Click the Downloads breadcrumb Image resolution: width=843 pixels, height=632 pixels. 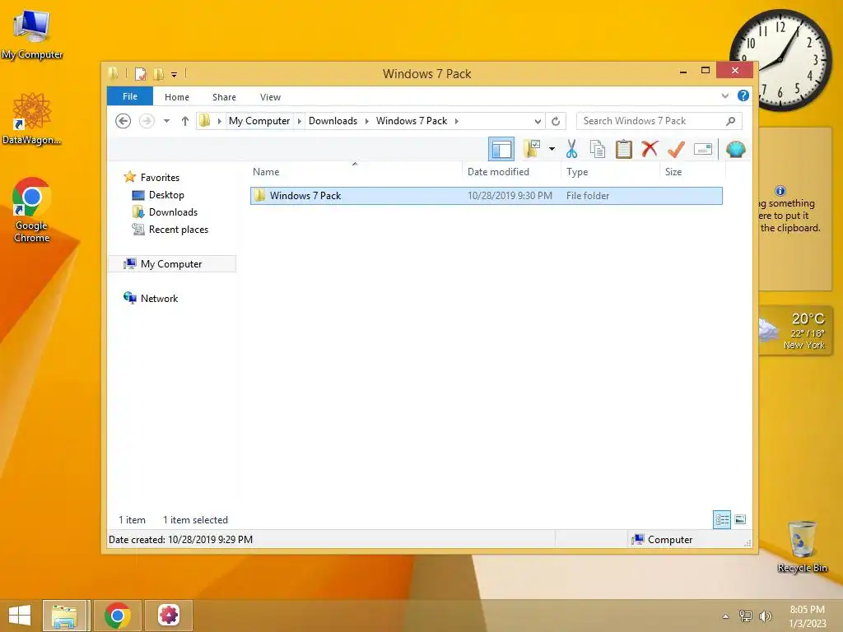pyautogui.click(x=333, y=121)
